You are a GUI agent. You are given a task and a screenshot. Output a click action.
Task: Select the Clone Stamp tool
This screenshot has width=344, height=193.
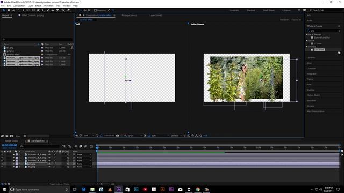point(53,10)
